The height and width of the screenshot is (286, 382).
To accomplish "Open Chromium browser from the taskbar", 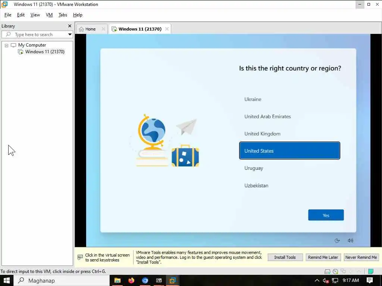I will point(145,280).
